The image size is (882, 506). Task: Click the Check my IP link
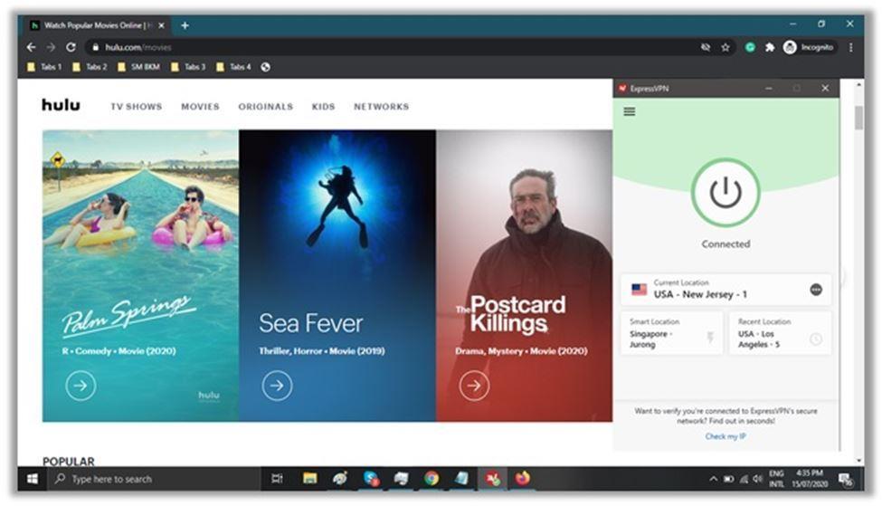click(x=726, y=436)
